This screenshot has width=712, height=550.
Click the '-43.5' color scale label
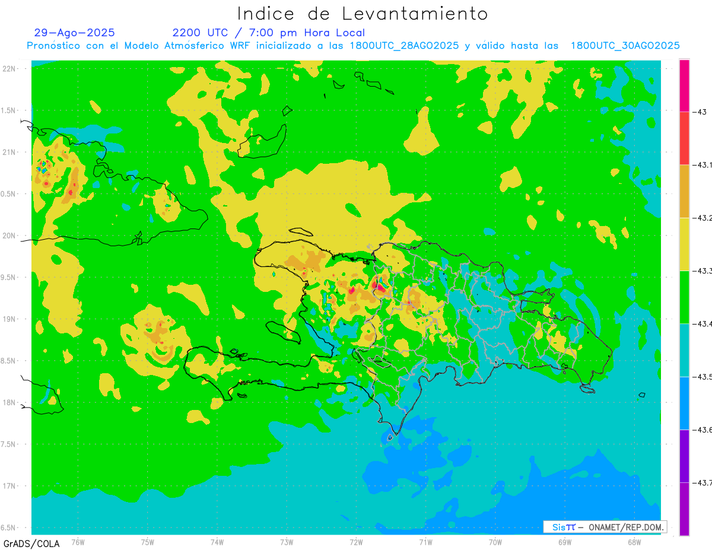tap(703, 377)
